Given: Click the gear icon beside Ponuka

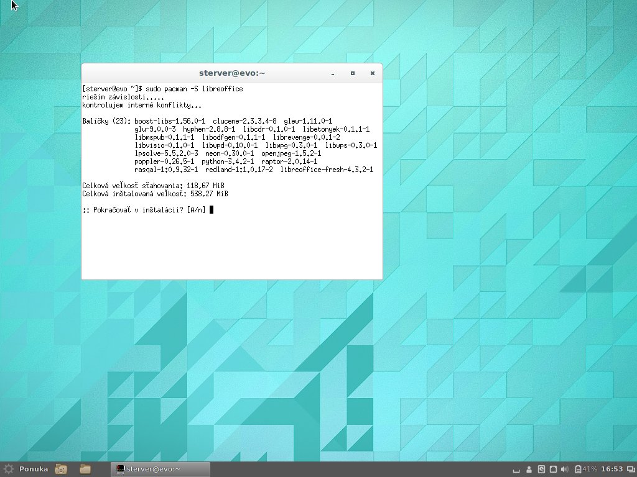Looking at the screenshot, I should click(8, 469).
